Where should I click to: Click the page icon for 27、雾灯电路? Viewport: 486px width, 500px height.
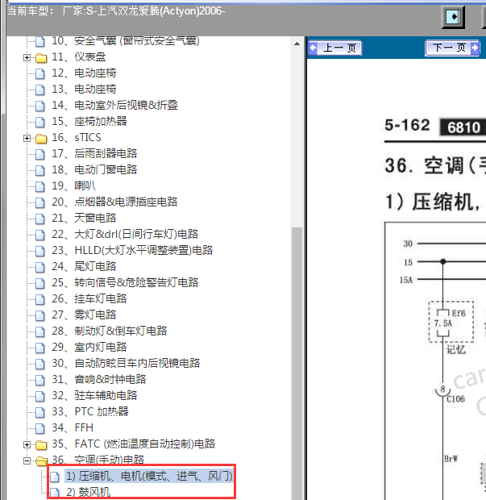[x=39, y=315]
